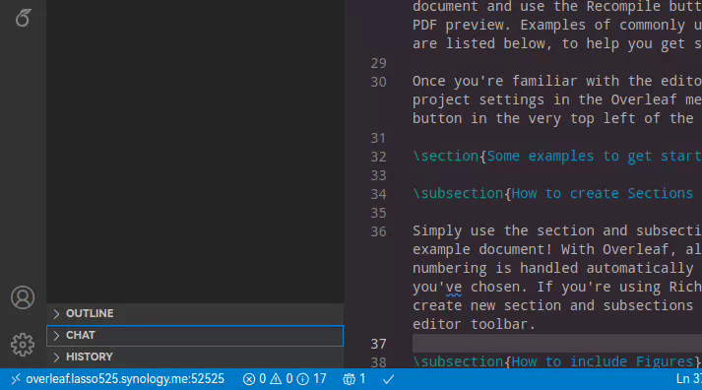Click the underlined word "you've" in editor
Screen dimensions: 702x390
pos(437,287)
